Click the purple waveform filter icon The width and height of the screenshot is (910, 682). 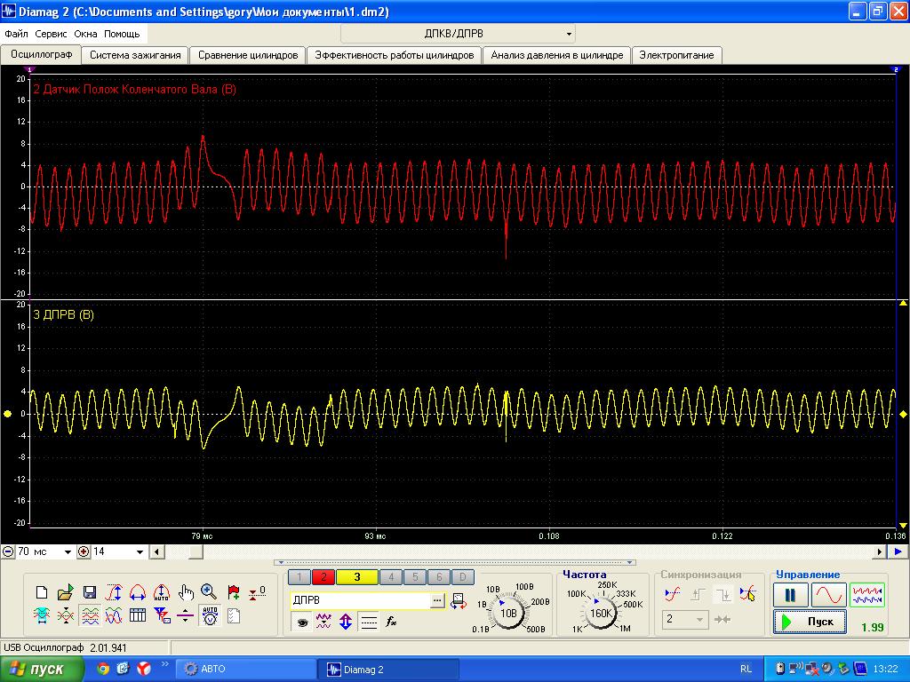323,623
